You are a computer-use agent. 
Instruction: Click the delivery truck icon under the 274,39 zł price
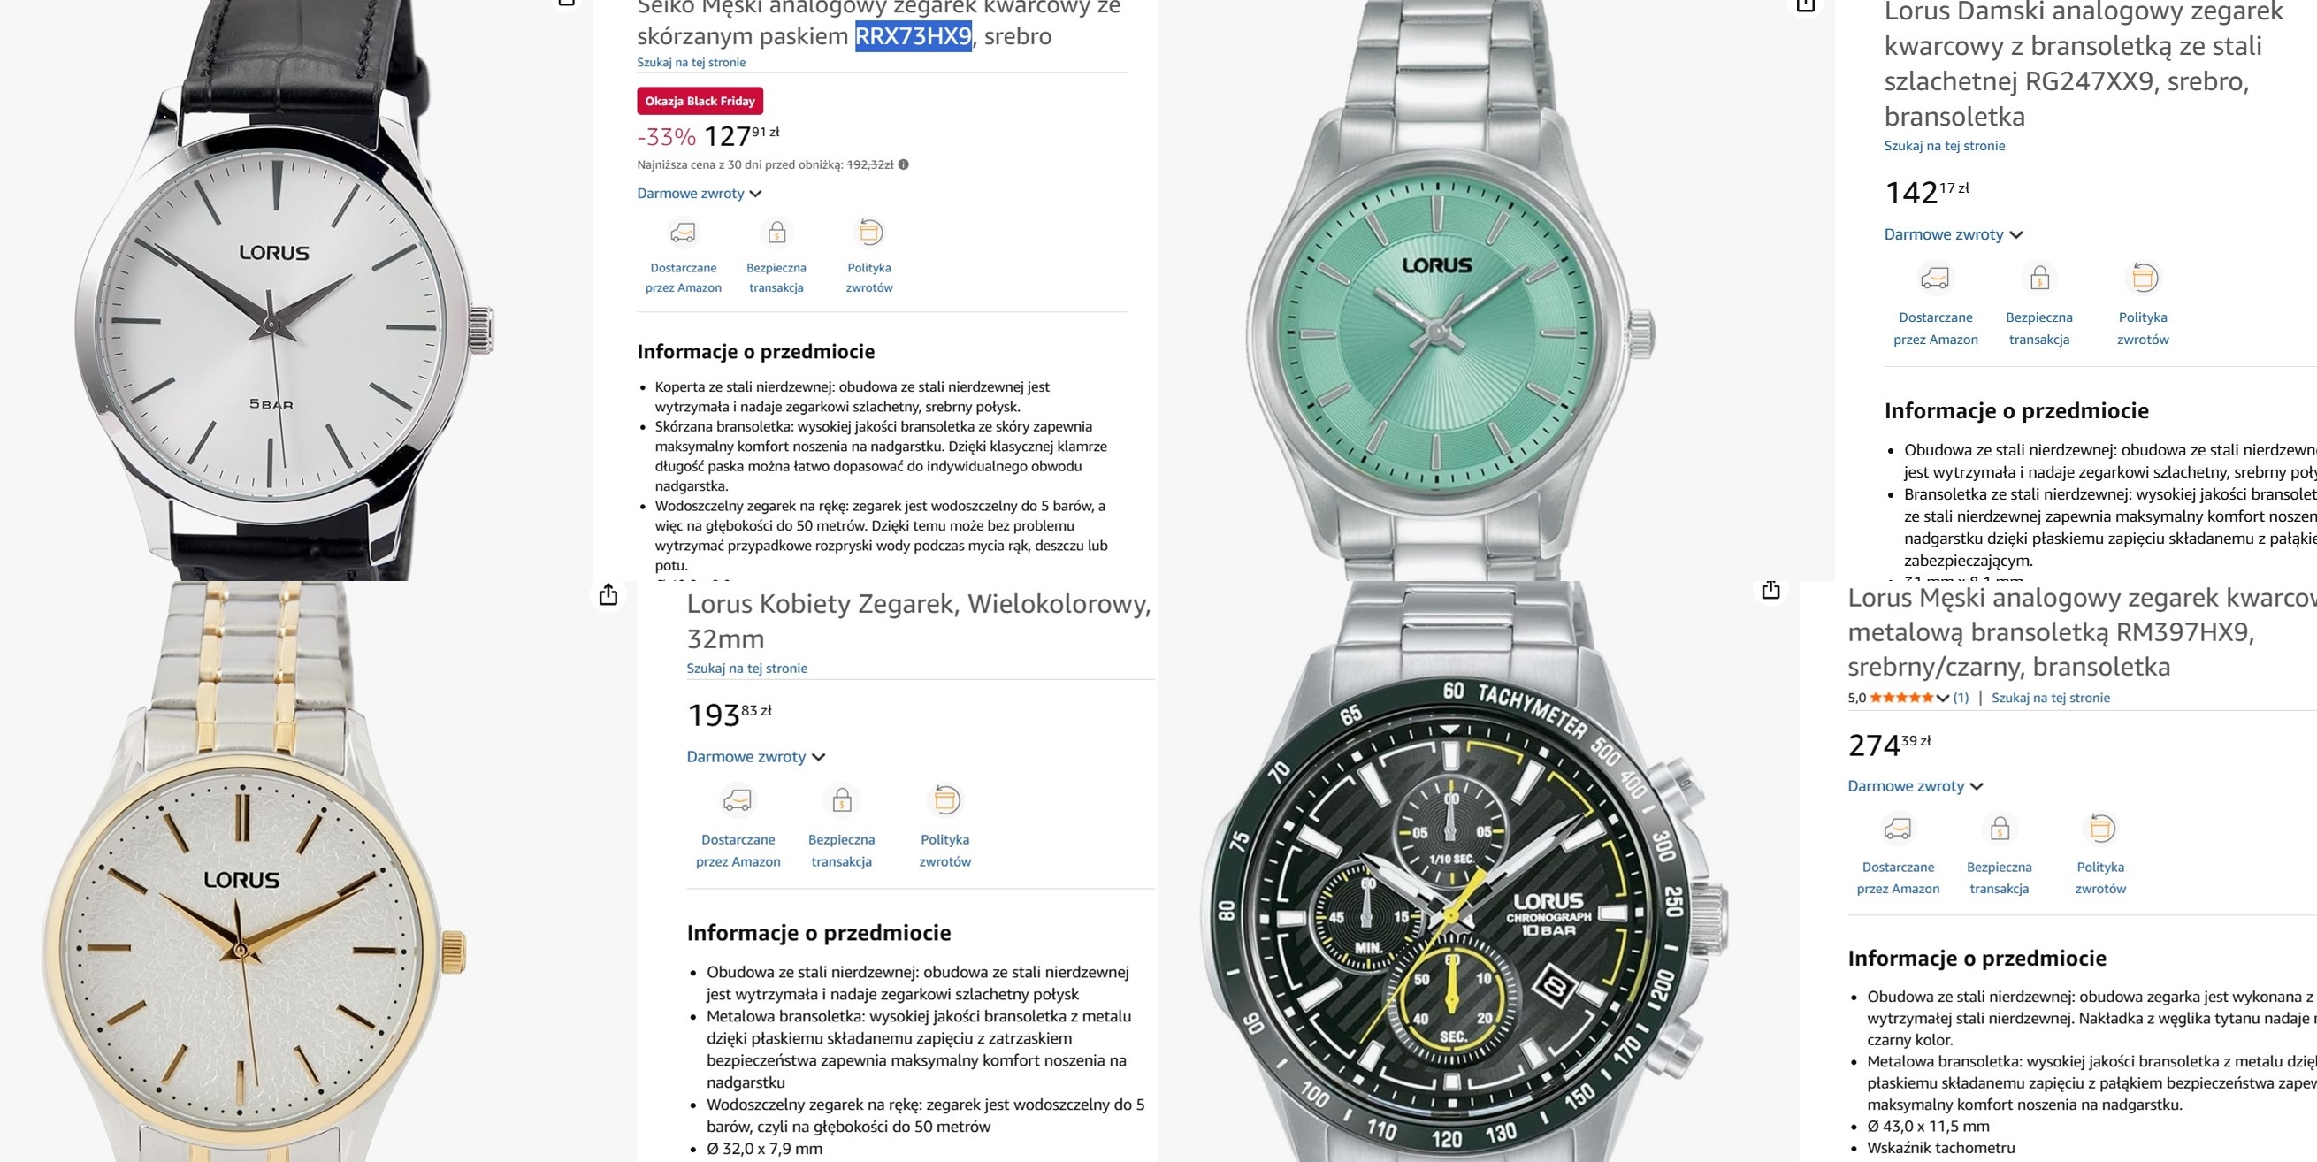(1898, 828)
